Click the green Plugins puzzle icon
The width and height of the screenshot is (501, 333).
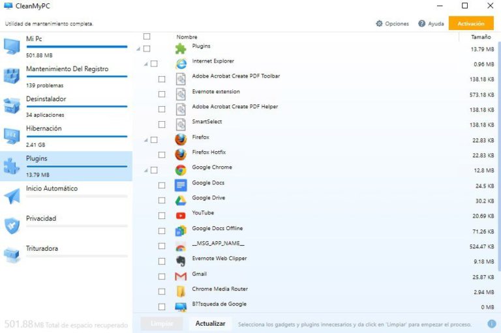181,48
